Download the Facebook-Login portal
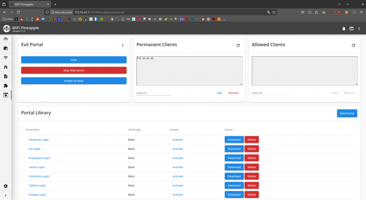 click(234, 140)
